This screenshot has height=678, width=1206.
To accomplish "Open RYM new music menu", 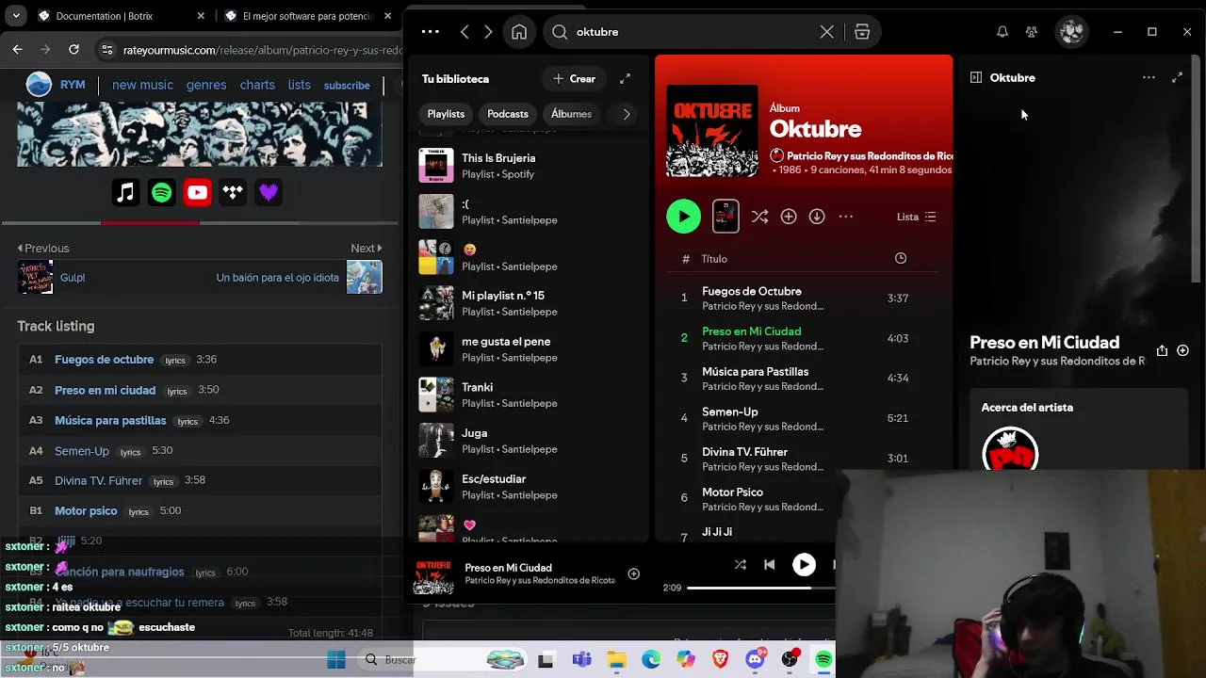I will point(142,85).
